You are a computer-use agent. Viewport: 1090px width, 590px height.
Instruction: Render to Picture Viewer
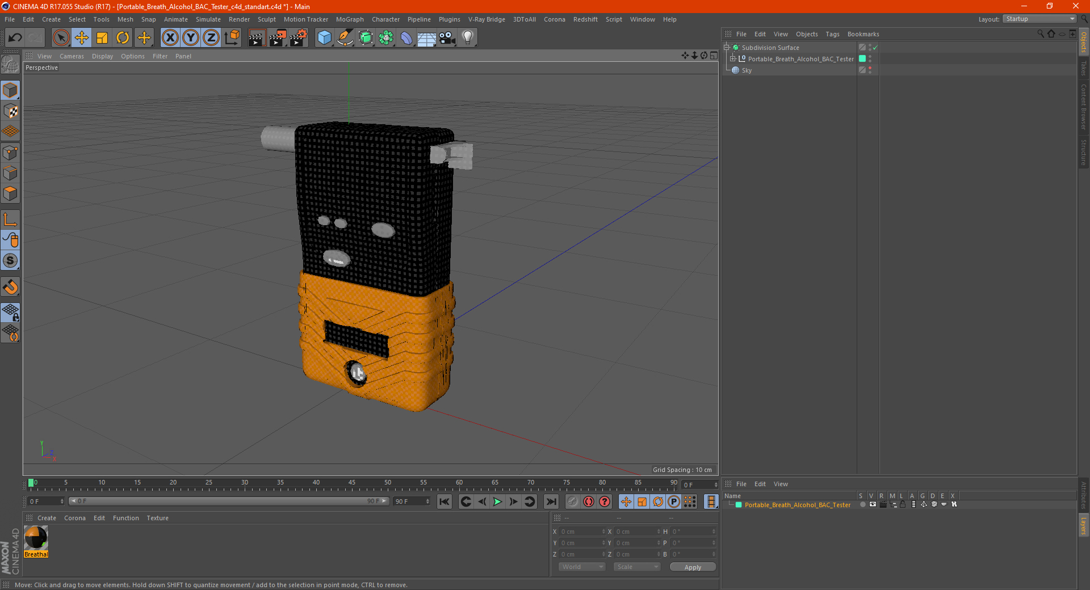tap(278, 38)
